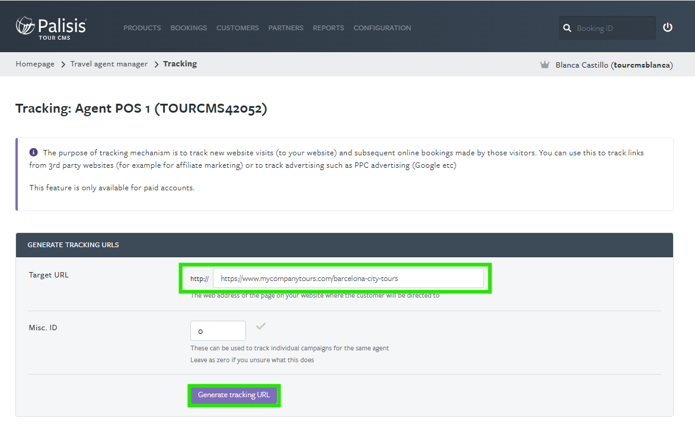The width and height of the screenshot is (695, 428).
Task: Click into the Target URL field
Action: pyautogui.click(x=348, y=278)
